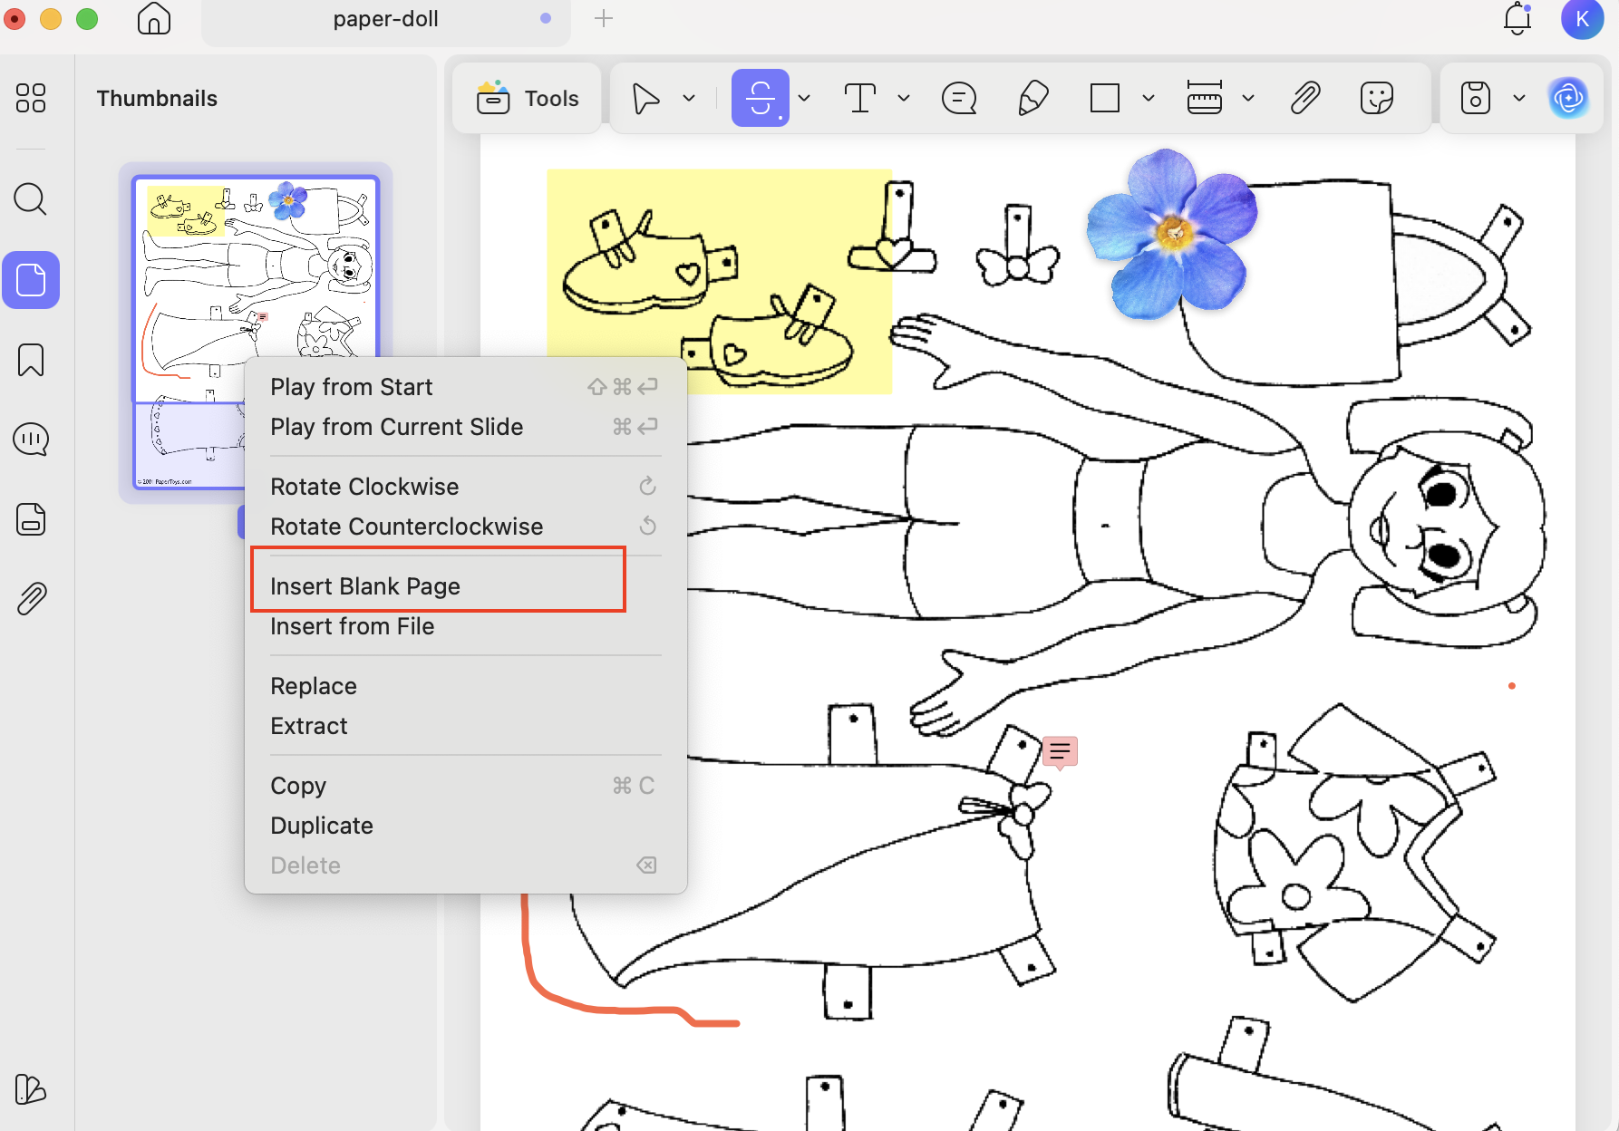This screenshot has width=1619, height=1131.
Task: Open the AI assistant icon
Action: tap(1568, 98)
